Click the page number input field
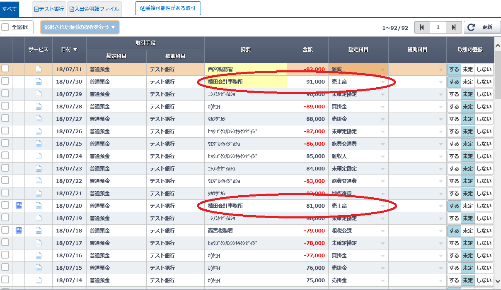The image size is (501, 290). point(438,27)
